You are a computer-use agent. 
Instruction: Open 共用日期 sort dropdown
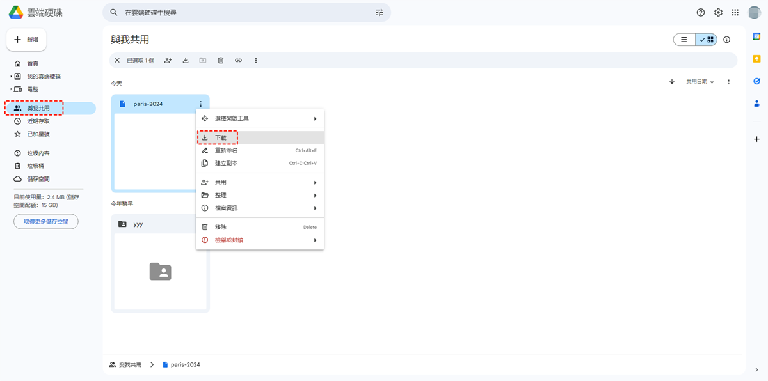pos(700,82)
